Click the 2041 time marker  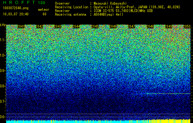coord(21,26)
